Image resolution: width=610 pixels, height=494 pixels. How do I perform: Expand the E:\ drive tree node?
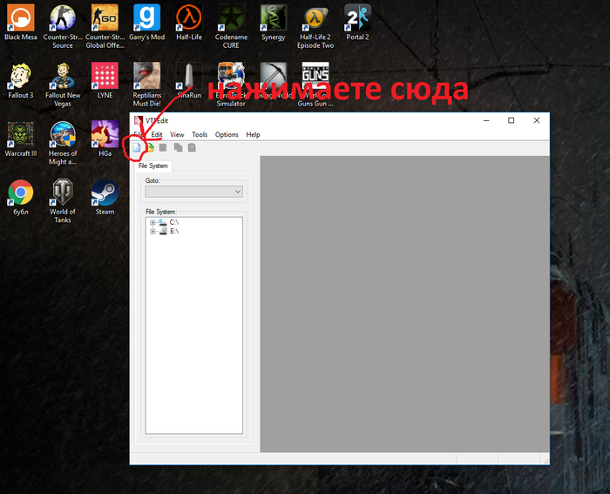[x=152, y=232]
